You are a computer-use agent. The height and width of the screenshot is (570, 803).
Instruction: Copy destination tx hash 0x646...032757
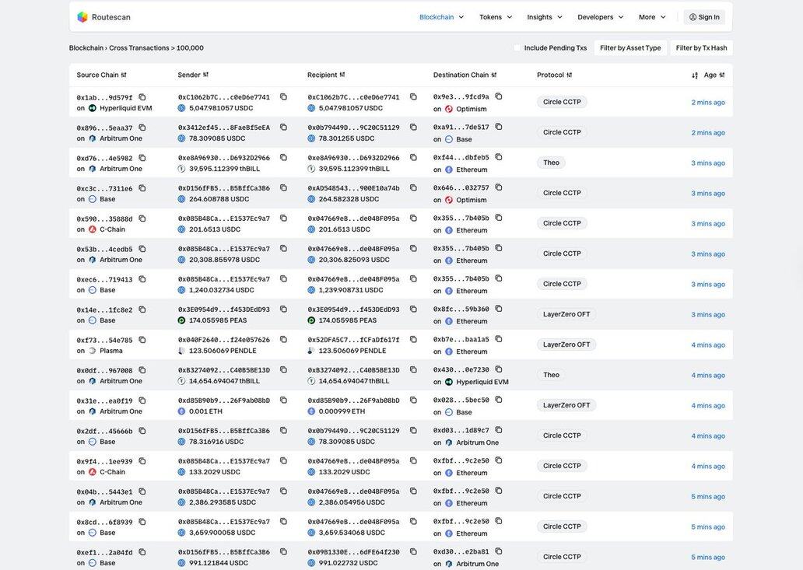499,187
